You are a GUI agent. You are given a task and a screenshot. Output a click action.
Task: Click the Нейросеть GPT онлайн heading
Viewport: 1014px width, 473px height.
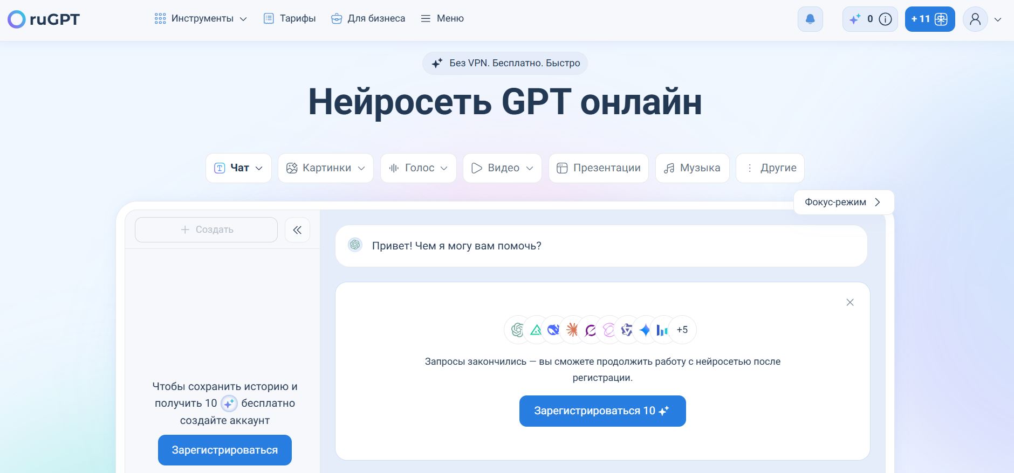(x=505, y=102)
